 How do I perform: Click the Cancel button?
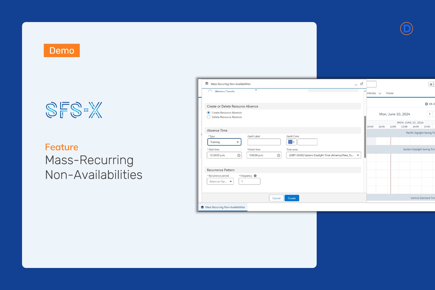[276, 198]
